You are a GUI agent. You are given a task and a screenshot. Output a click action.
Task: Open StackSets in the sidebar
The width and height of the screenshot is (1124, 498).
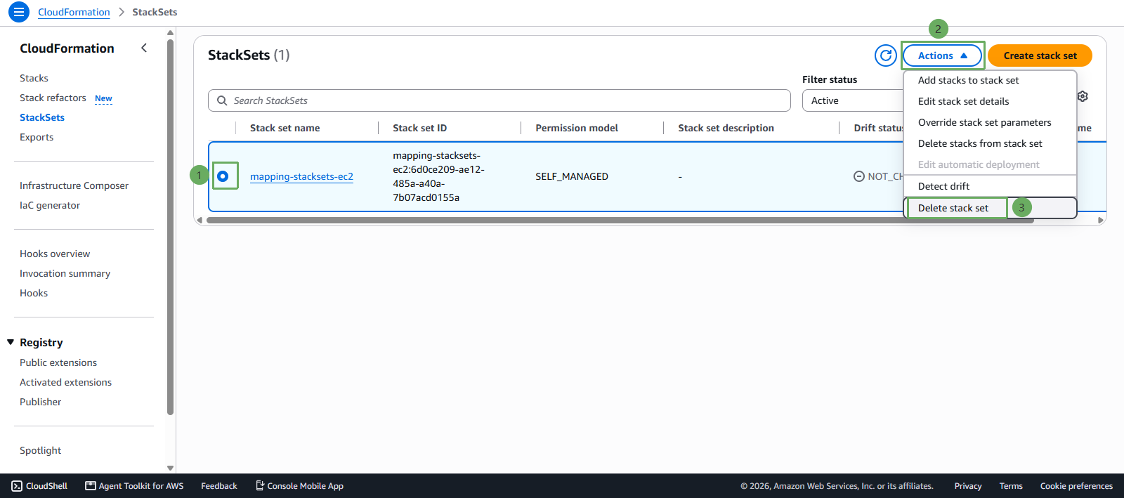[42, 117]
